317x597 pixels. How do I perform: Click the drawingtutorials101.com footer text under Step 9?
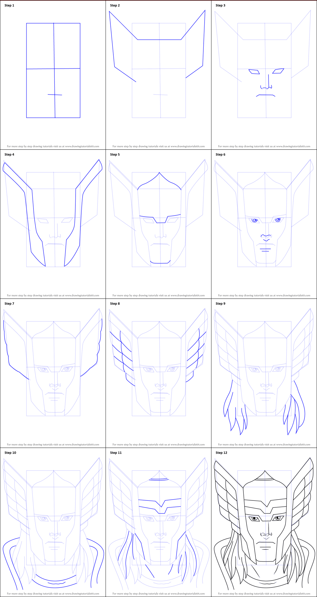point(264,445)
